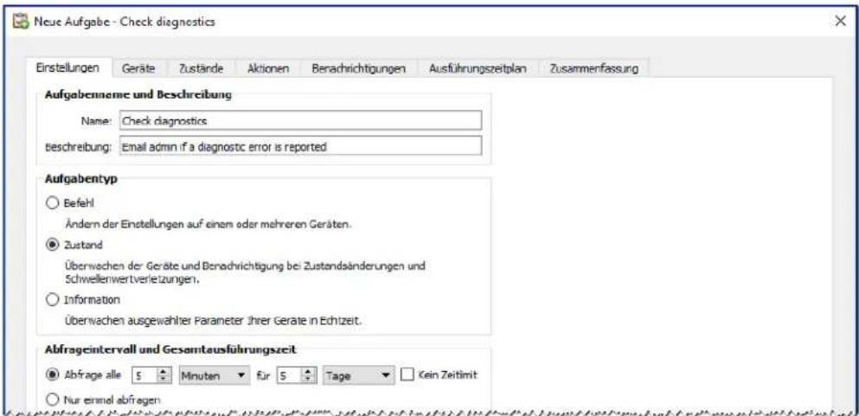Click the Name field with Check diagnostics
This screenshot has width=859, height=416.
[x=300, y=120]
